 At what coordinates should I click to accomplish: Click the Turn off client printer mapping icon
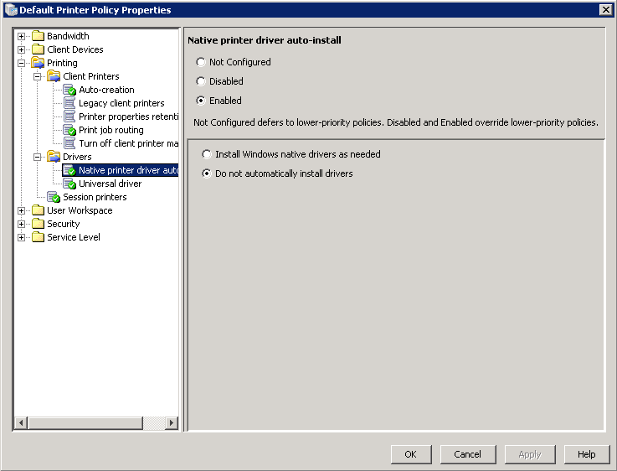69,143
